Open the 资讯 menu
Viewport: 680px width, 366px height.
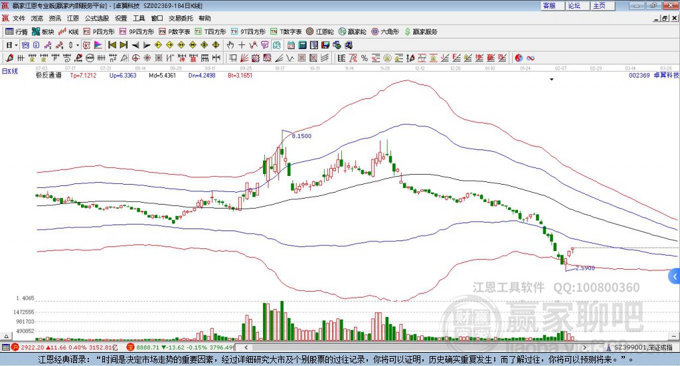(x=55, y=18)
